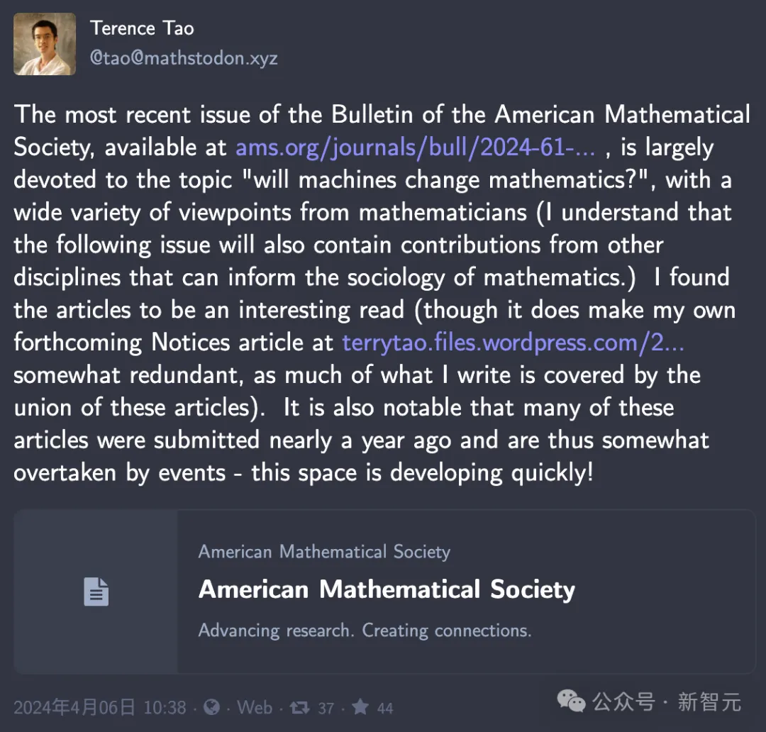Click the 公众号 watermark text
Screen dimensions: 766x732
point(623,702)
